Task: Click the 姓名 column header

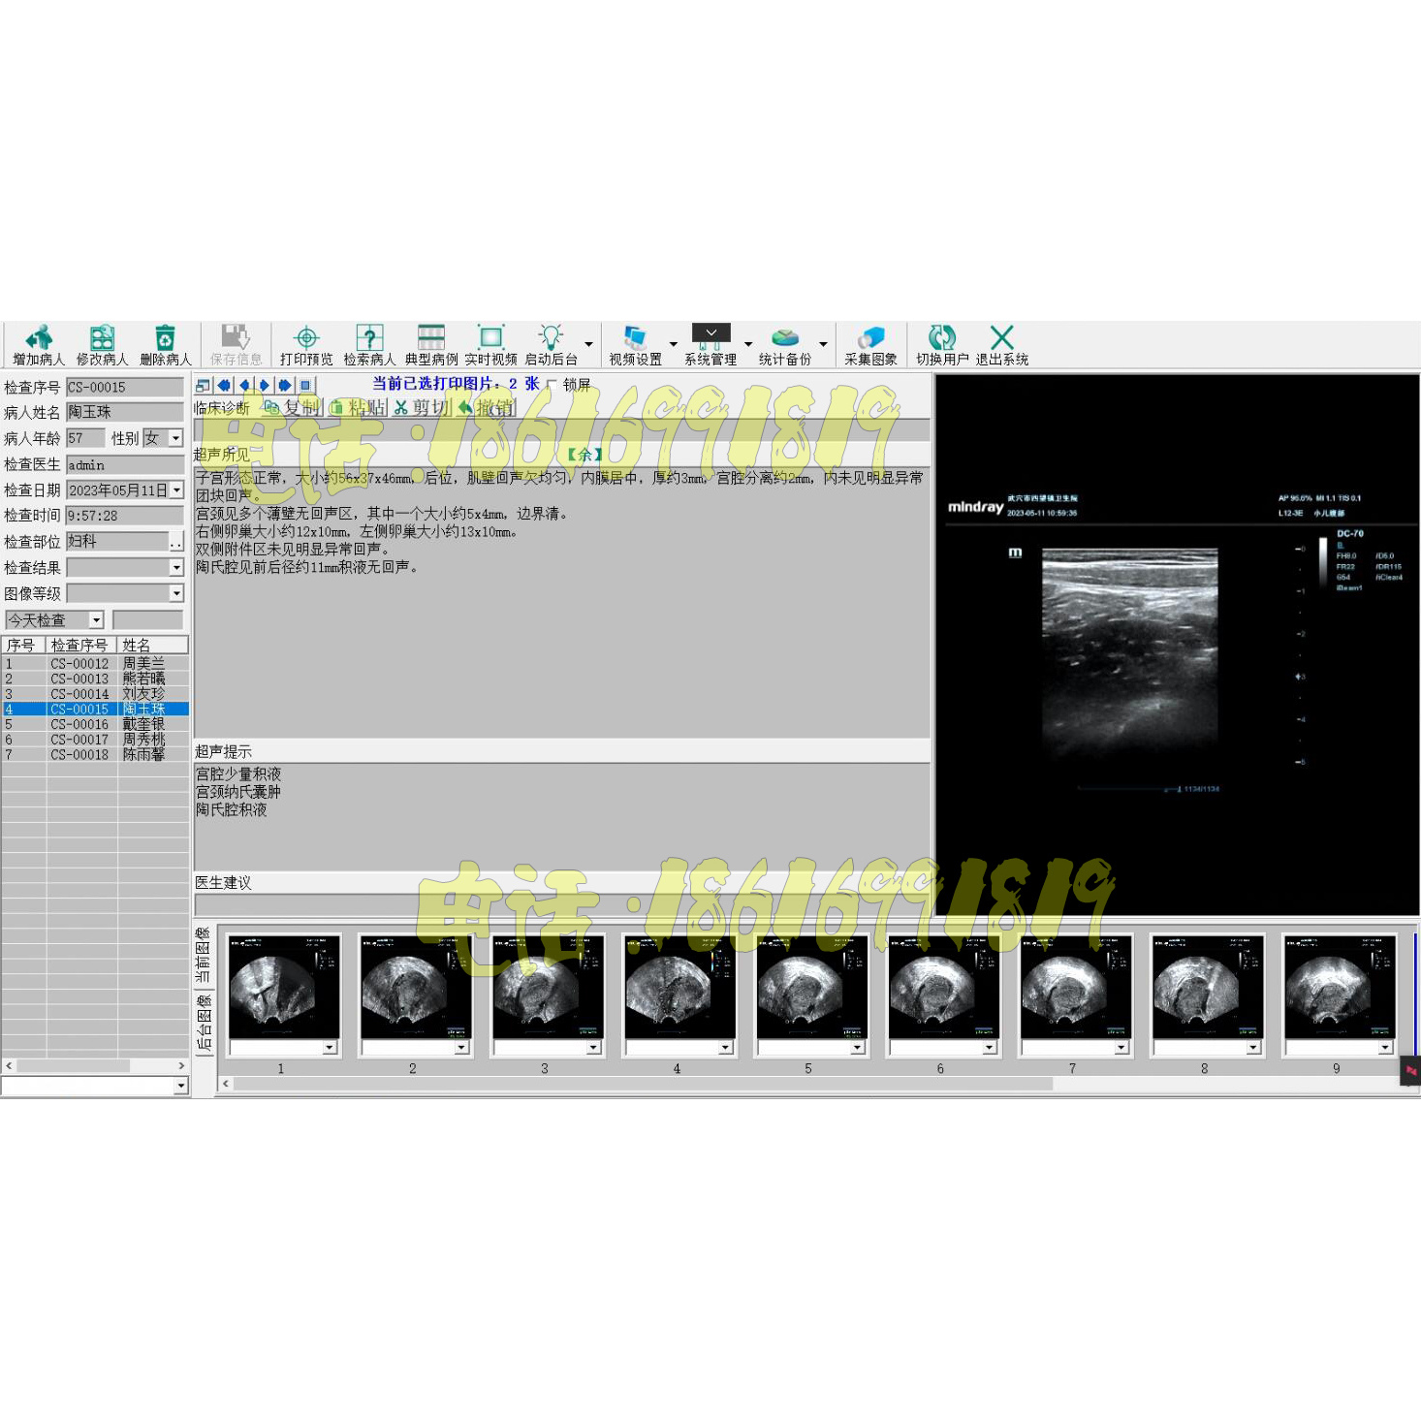Action: [153, 645]
